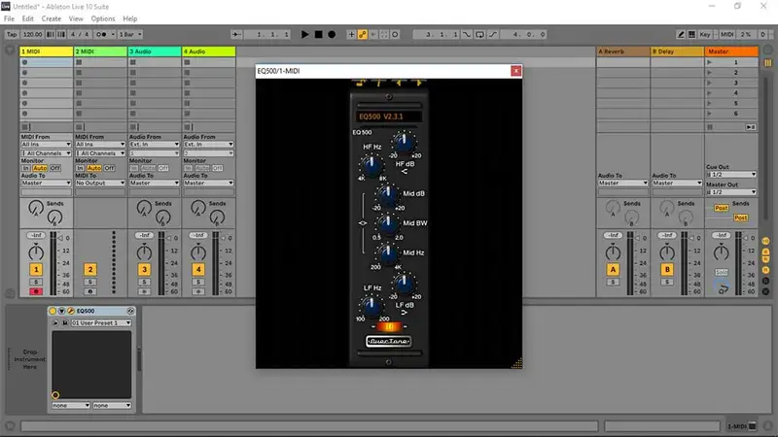The width and height of the screenshot is (778, 437).
Task: Toggle the Computer MIDI Keyboard icon
Action: point(691,34)
